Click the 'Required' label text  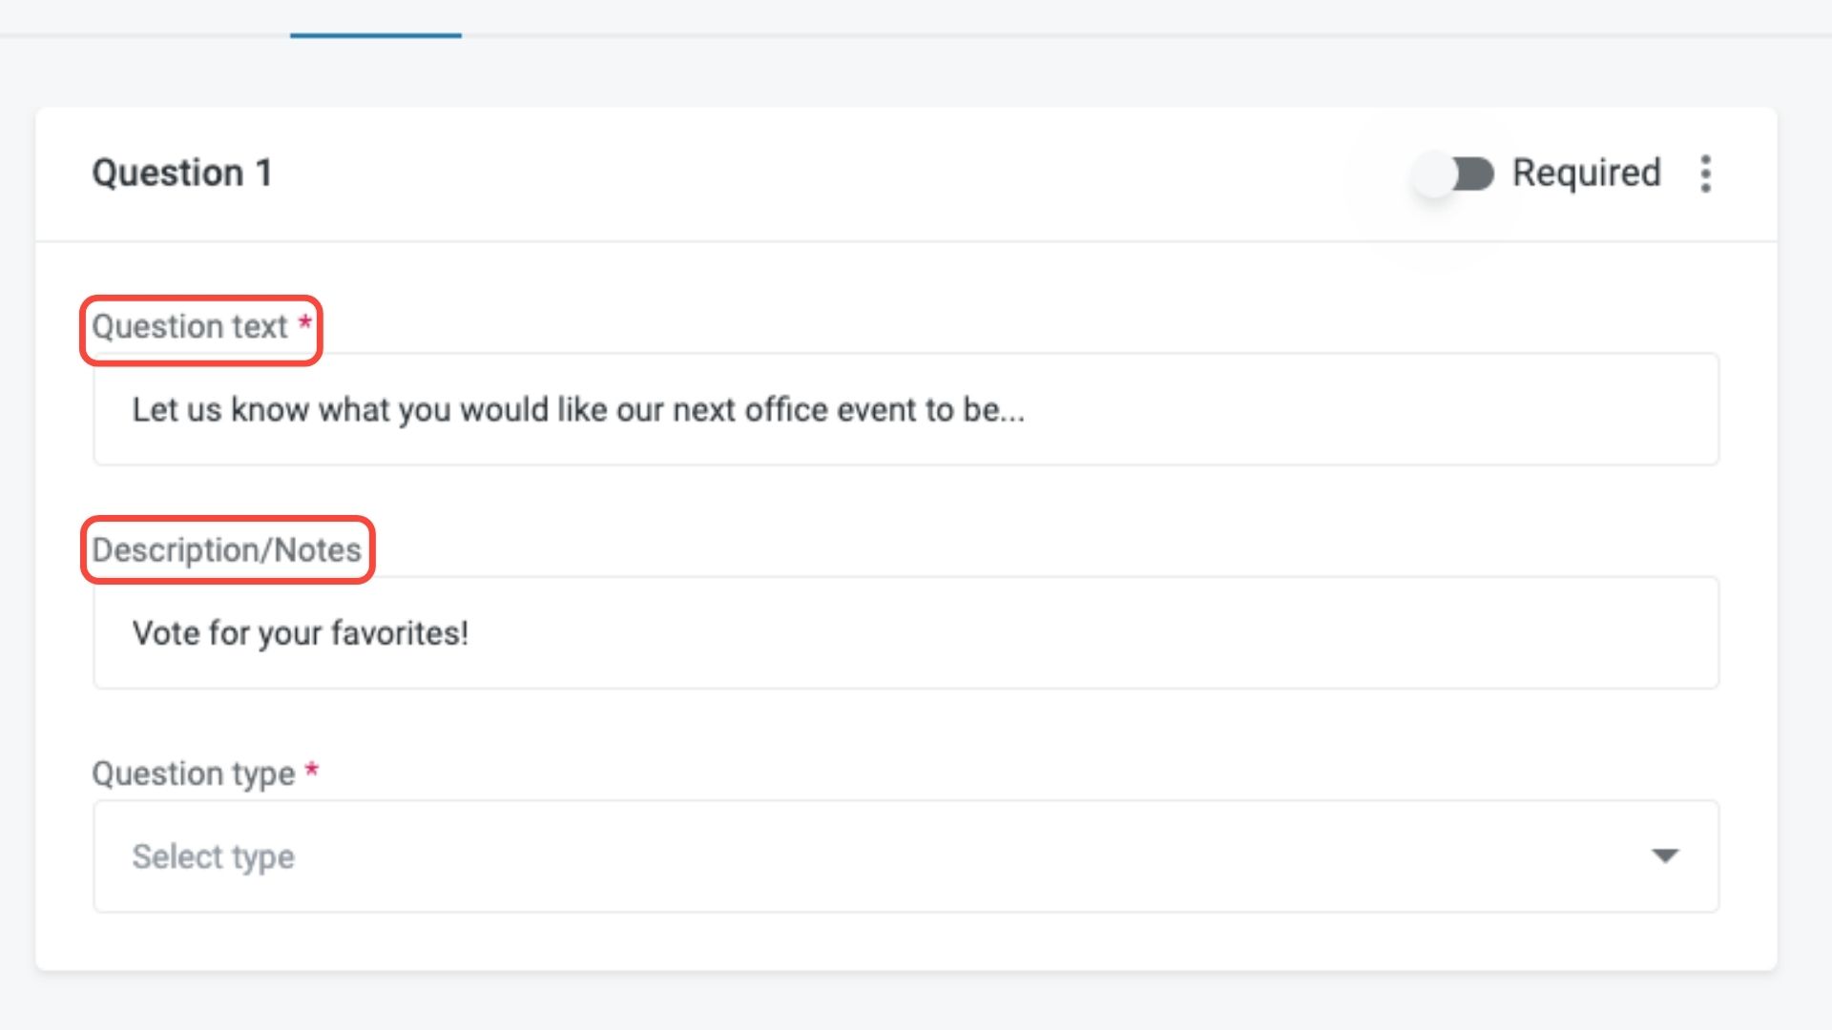[1586, 174]
